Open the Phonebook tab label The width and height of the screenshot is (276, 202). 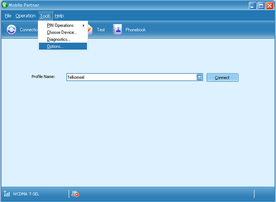(135, 30)
